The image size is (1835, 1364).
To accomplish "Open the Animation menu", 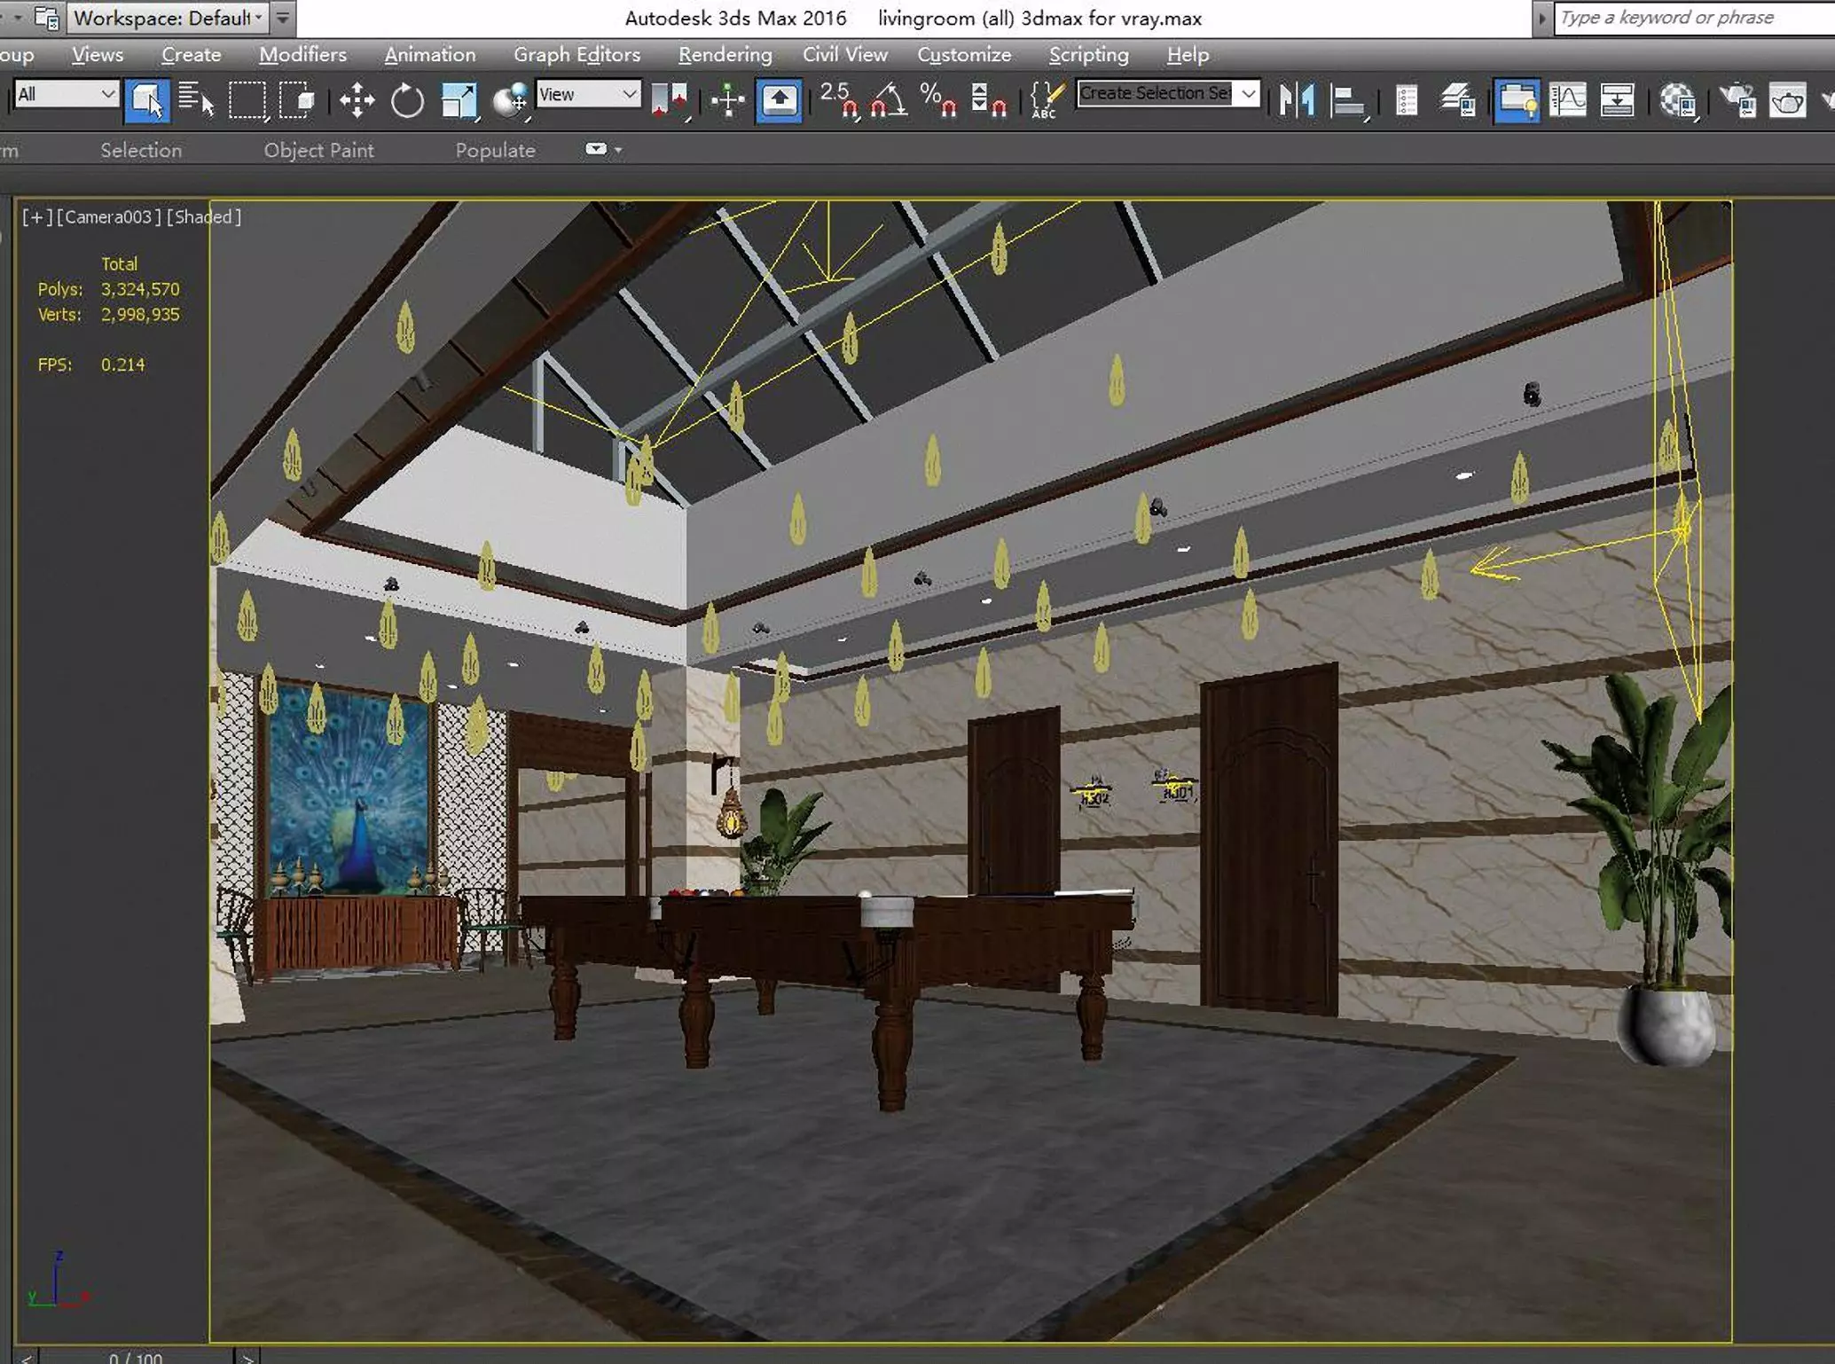I will tap(429, 54).
